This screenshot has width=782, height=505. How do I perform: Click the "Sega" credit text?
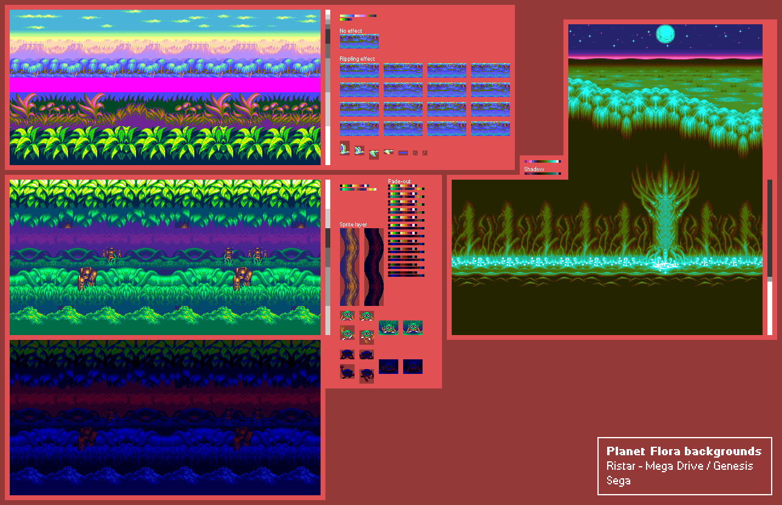[618, 481]
